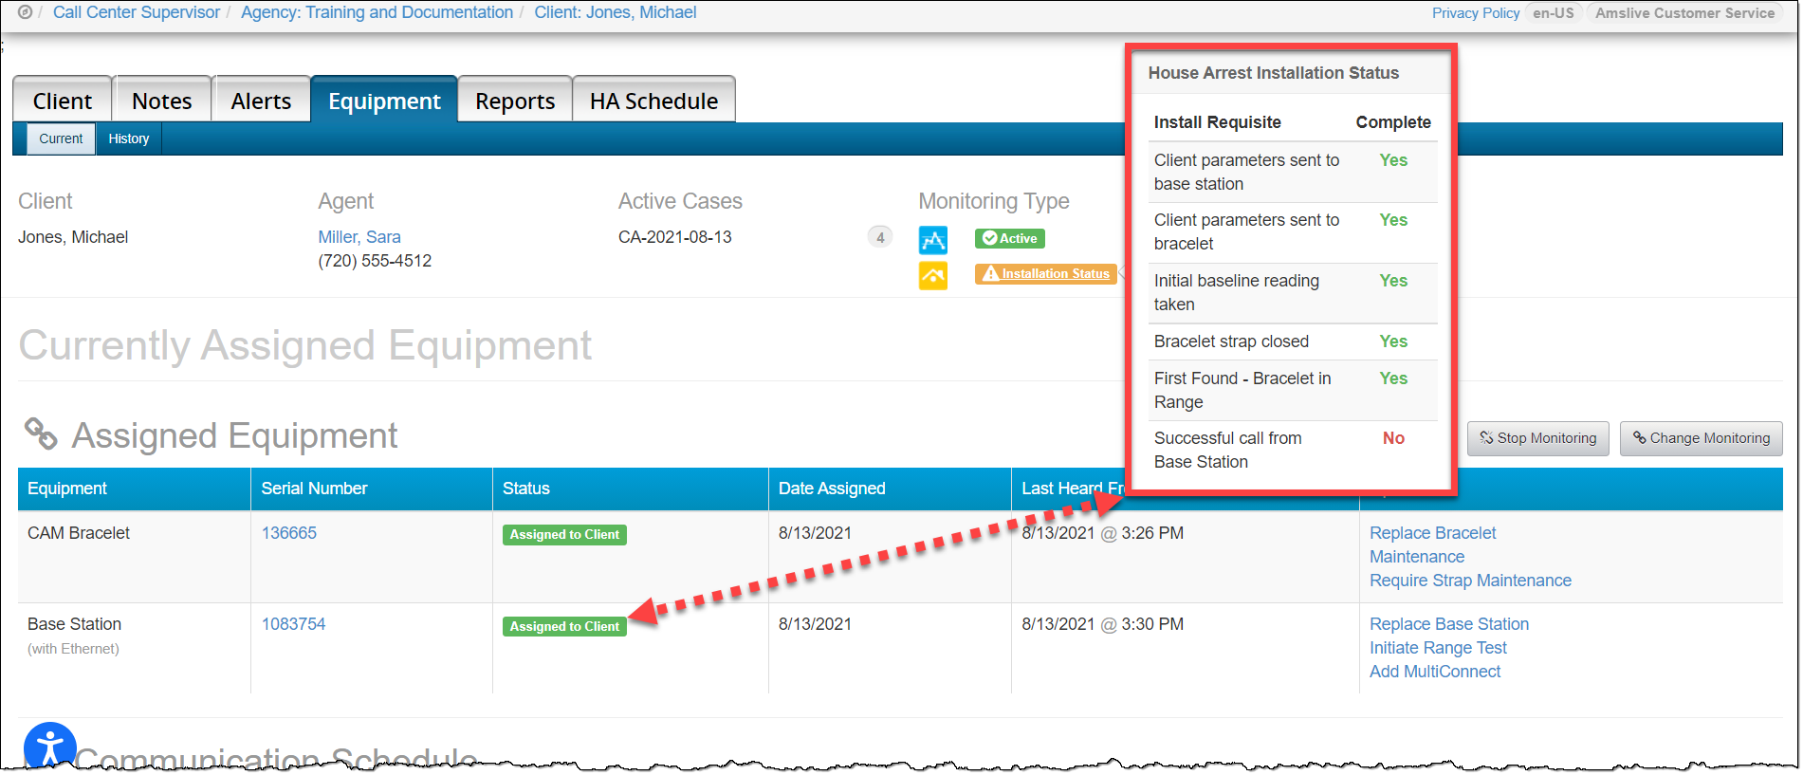
Task: Open agent Miller, Sara link
Action: (x=359, y=237)
